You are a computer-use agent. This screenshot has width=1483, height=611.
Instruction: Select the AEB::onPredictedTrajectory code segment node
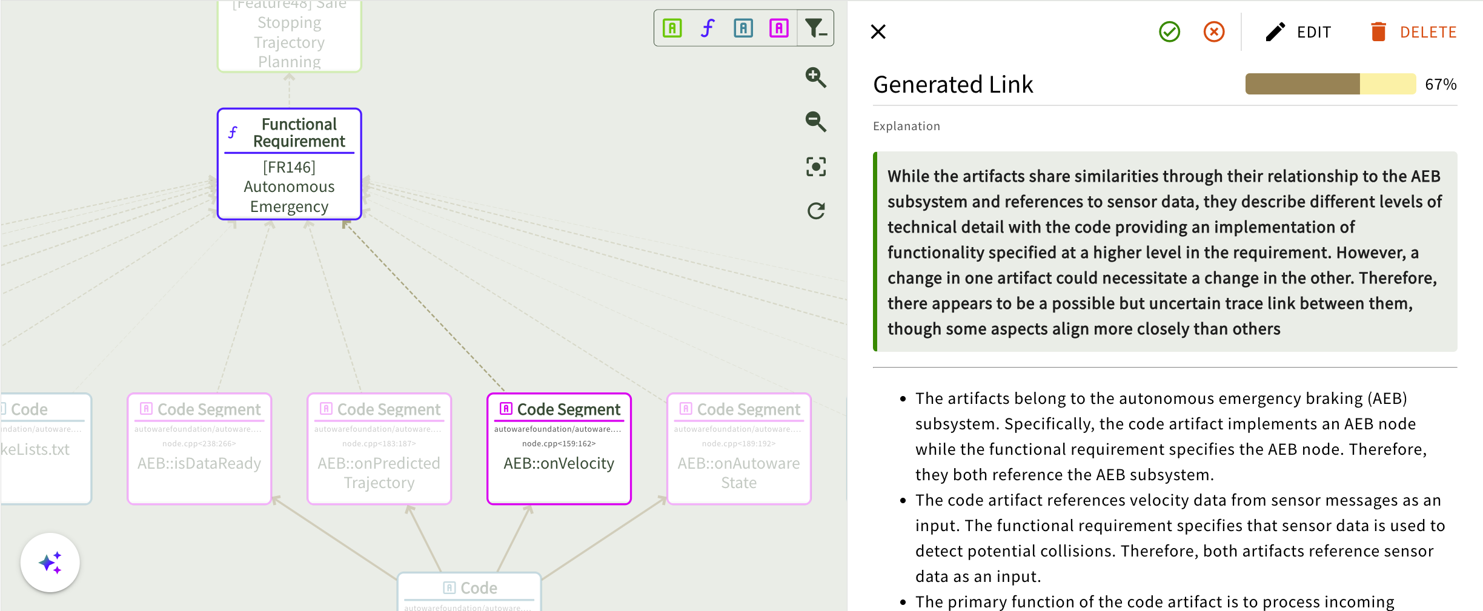tap(379, 449)
